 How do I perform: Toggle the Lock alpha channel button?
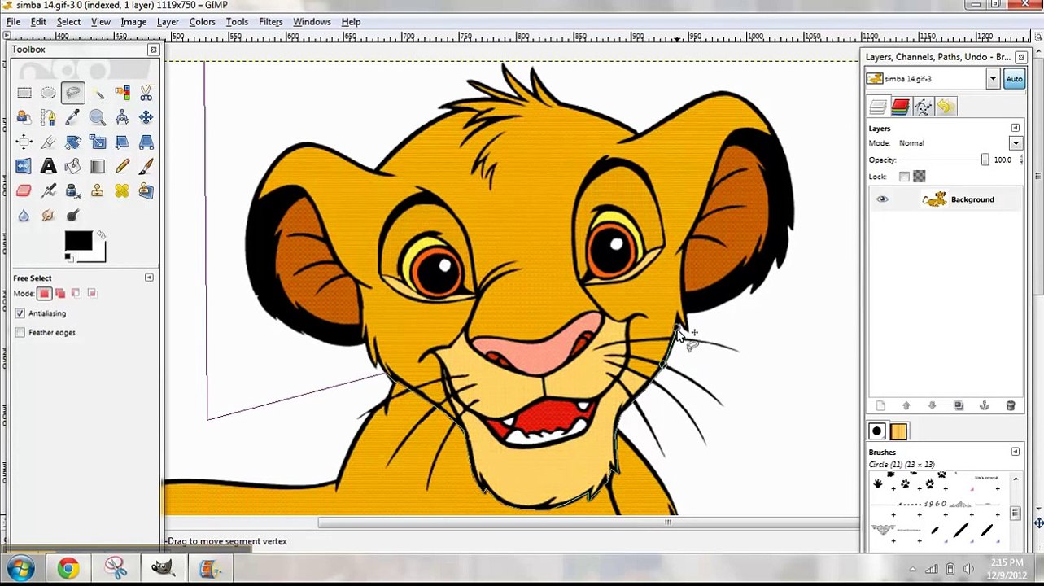(x=920, y=177)
